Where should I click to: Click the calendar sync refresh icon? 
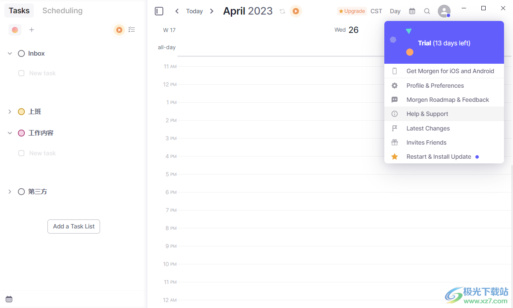click(x=282, y=11)
